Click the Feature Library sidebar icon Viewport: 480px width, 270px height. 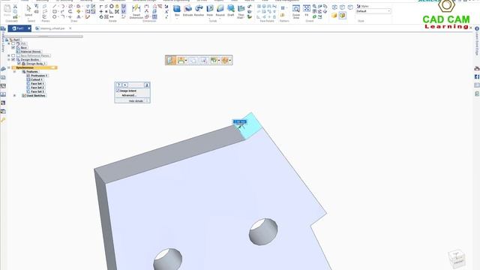(x=3, y=28)
